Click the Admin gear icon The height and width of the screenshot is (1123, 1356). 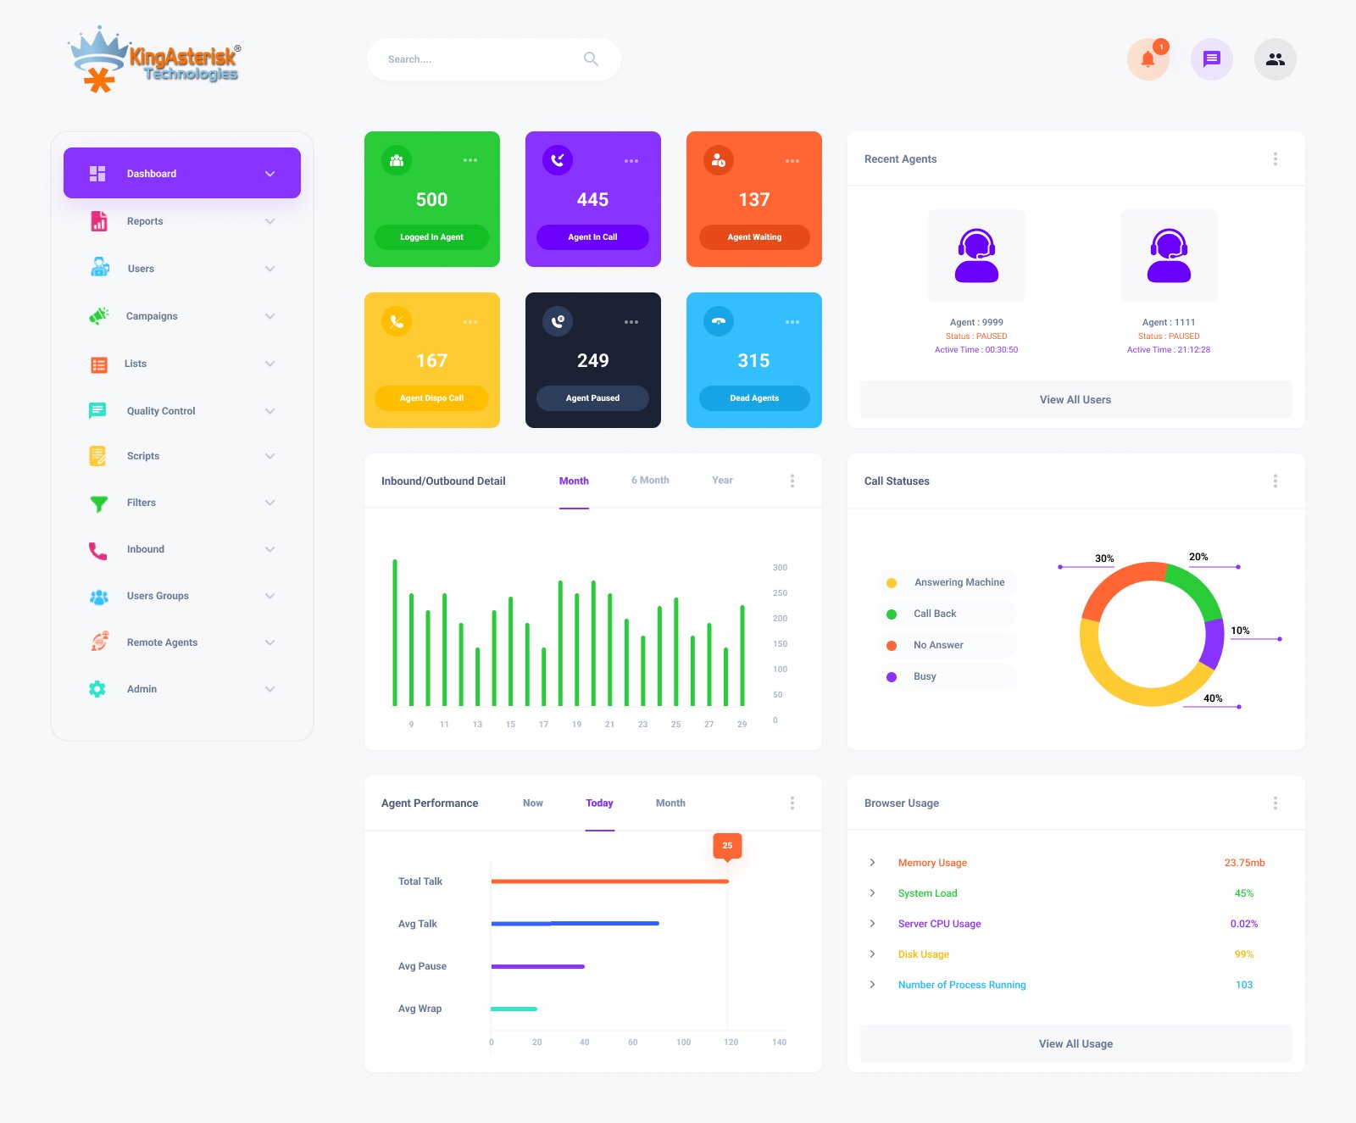[x=97, y=689]
